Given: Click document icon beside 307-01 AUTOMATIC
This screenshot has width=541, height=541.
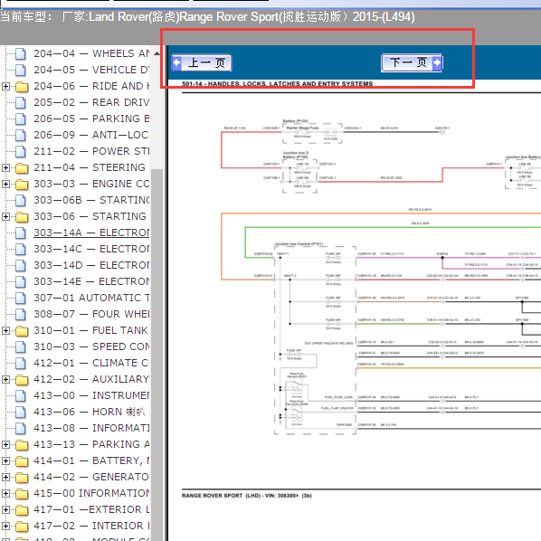Looking at the screenshot, I should [x=21, y=299].
